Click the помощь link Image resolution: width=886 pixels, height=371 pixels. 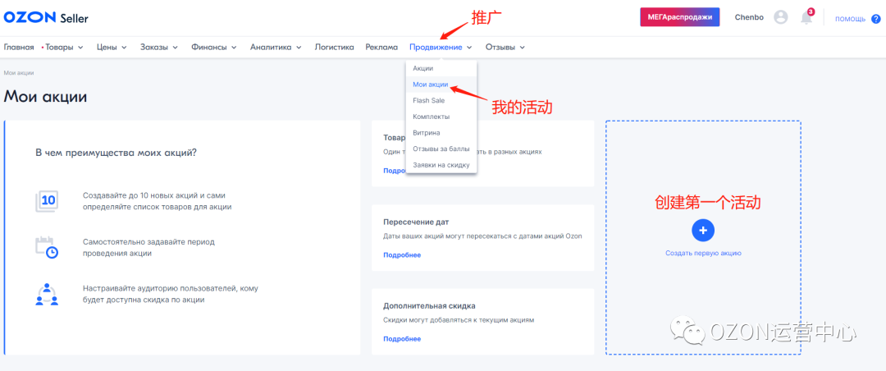850,19
